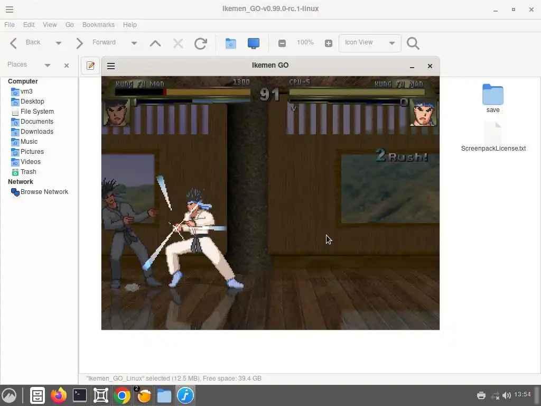Image resolution: width=541 pixels, height=406 pixels.
Task: Select the save folder icon
Action: (x=493, y=98)
